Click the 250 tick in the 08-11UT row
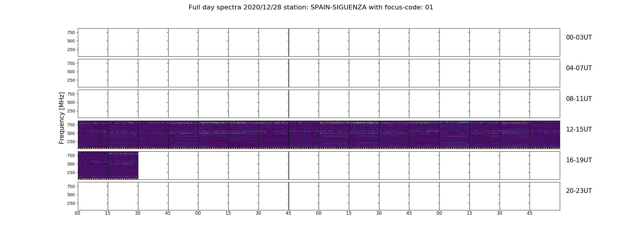622x236 pixels. pos(71,111)
